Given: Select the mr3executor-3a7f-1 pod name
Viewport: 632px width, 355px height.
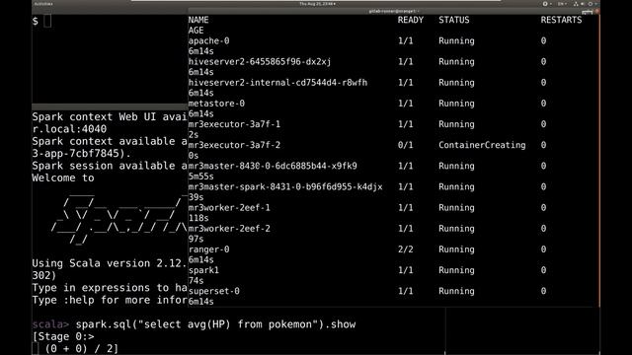Looking at the screenshot, I should click(234, 124).
